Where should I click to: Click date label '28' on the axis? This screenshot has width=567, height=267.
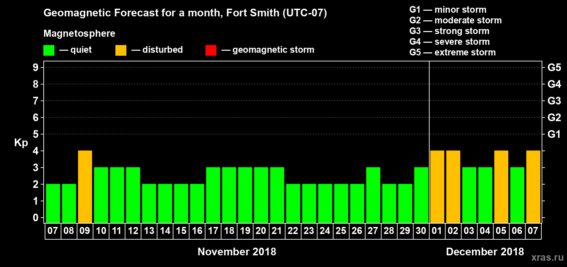pos(389,231)
